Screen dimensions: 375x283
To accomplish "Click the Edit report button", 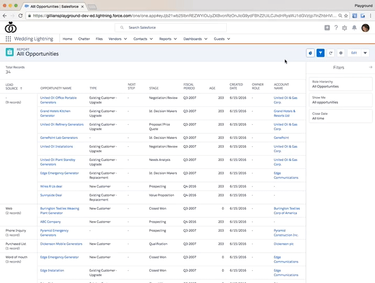I will [354, 53].
